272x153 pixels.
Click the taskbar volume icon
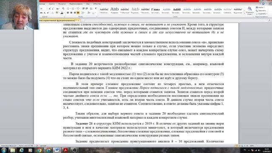coord(259,150)
